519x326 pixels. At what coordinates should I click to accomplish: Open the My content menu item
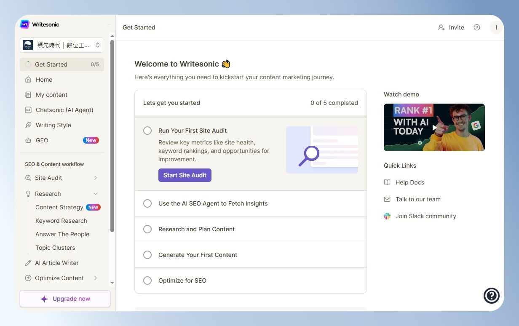[x=62, y=95]
